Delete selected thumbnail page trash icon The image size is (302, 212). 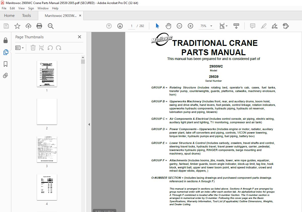point(33,48)
